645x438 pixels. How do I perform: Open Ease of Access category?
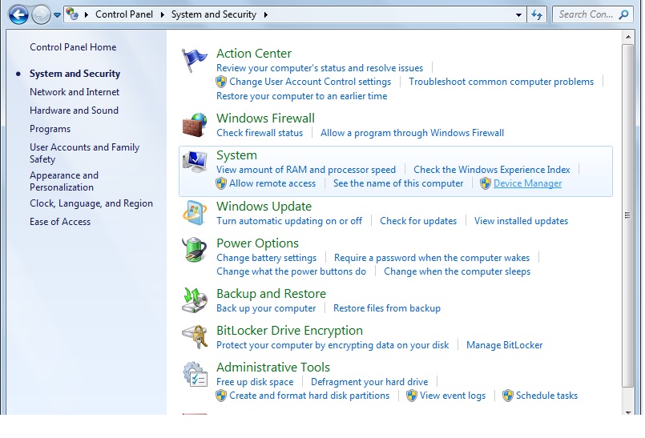click(x=60, y=222)
